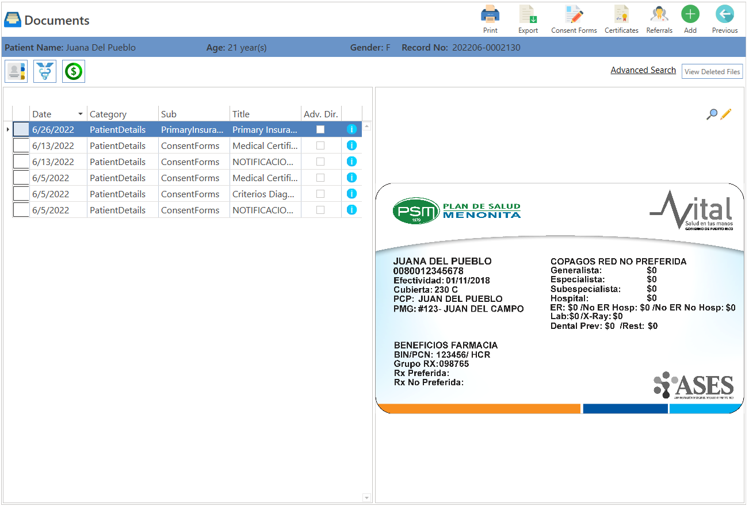Open the Referrals tool
The height and width of the screenshot is (506, 749).
pos(659,19)
